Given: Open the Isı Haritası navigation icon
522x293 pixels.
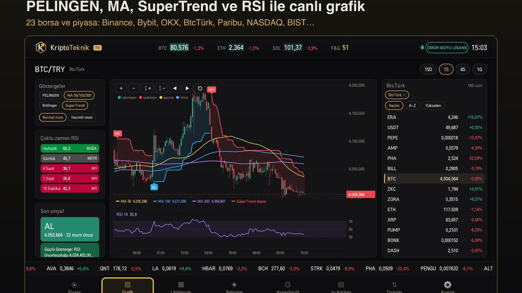Looking at the screenshot, I should coord(341,285).
